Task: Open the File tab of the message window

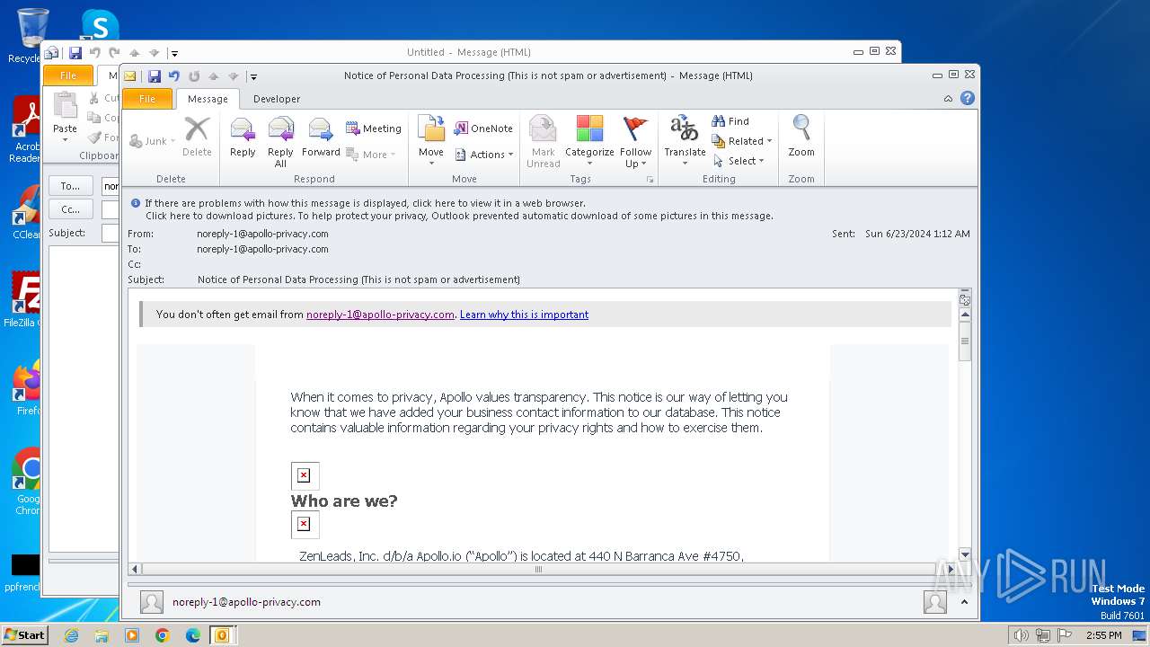Action: click(x=147, y=99)
